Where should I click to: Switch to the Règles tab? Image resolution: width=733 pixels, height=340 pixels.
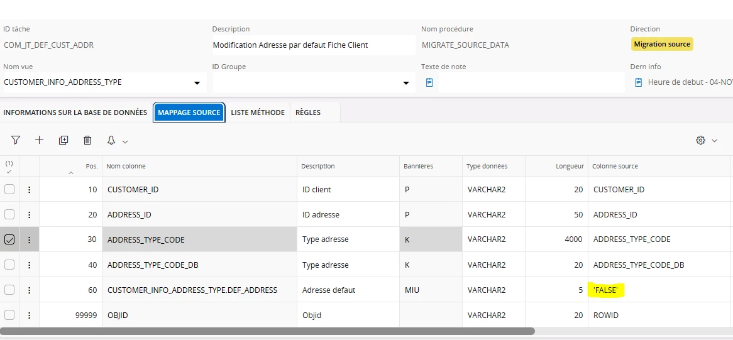(308, 112)
